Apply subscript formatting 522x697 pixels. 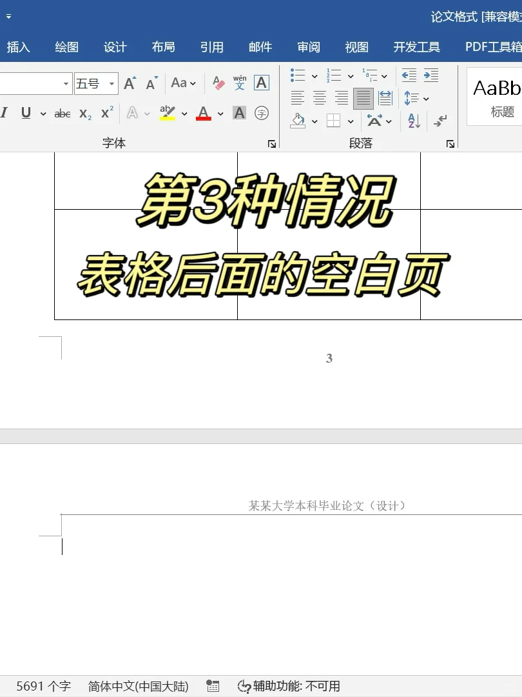click(x=85, y=114)
